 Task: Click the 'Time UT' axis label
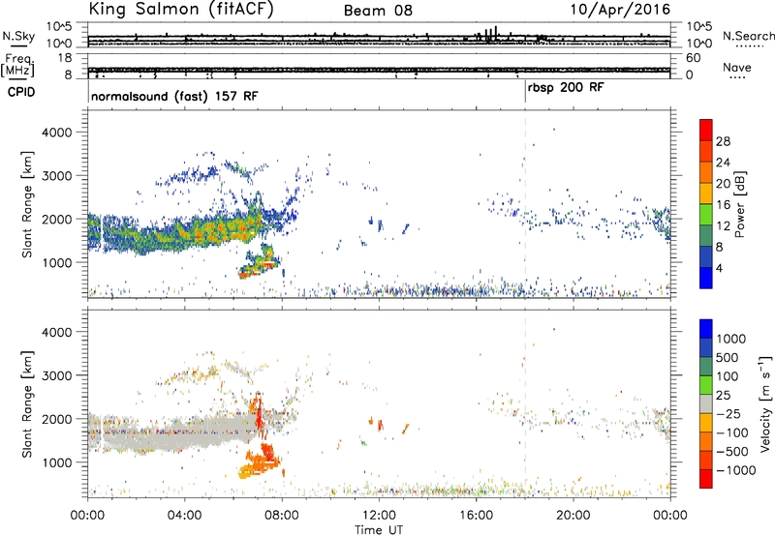[x=379, y=530]
